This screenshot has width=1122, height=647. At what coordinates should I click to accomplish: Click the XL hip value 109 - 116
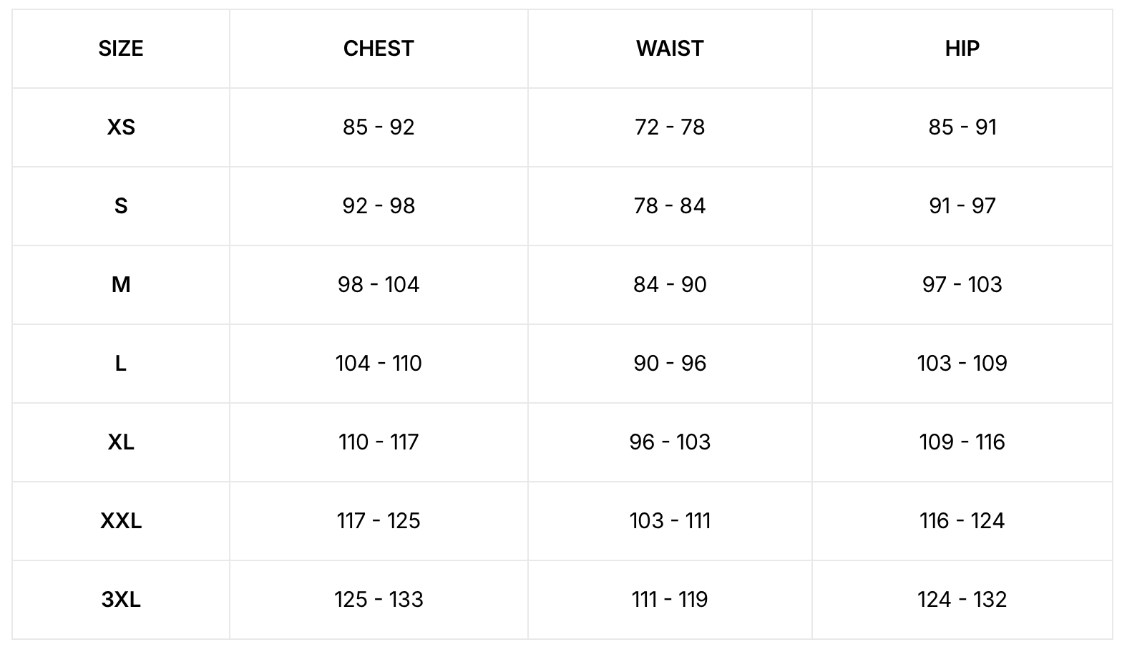click(x=962, y=442)
